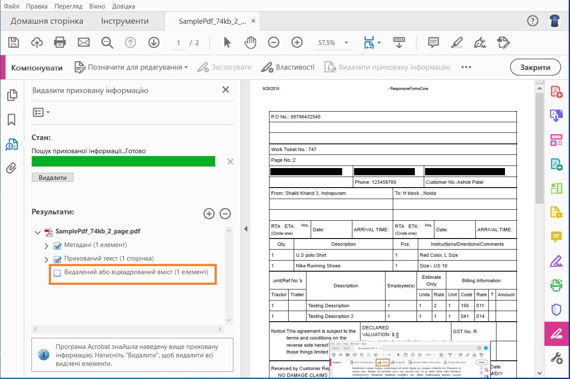Open the Файл menu

(11, 6)
